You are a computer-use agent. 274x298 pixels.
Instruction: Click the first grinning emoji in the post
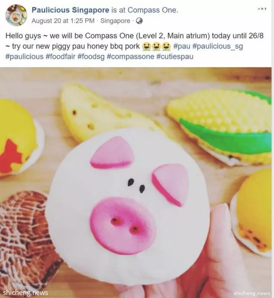coord(146,46)
